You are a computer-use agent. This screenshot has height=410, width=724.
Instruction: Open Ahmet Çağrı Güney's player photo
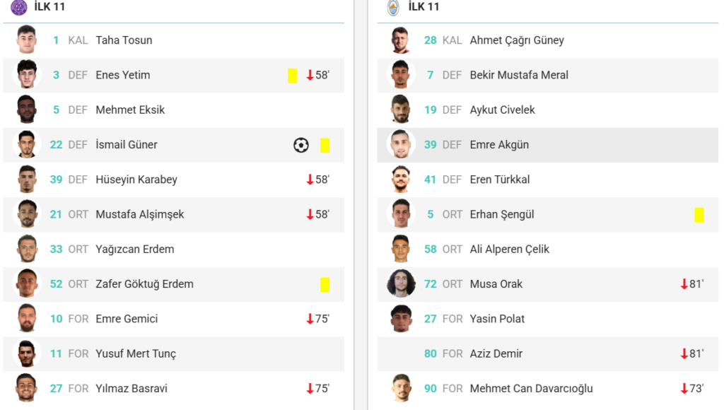point(401,40)
